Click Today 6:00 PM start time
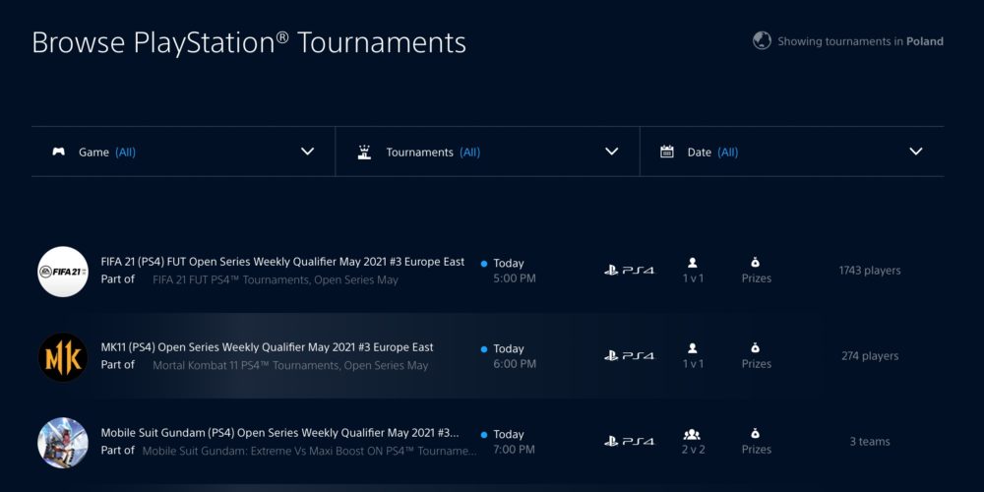984x492 pixels. pos(515,356)
